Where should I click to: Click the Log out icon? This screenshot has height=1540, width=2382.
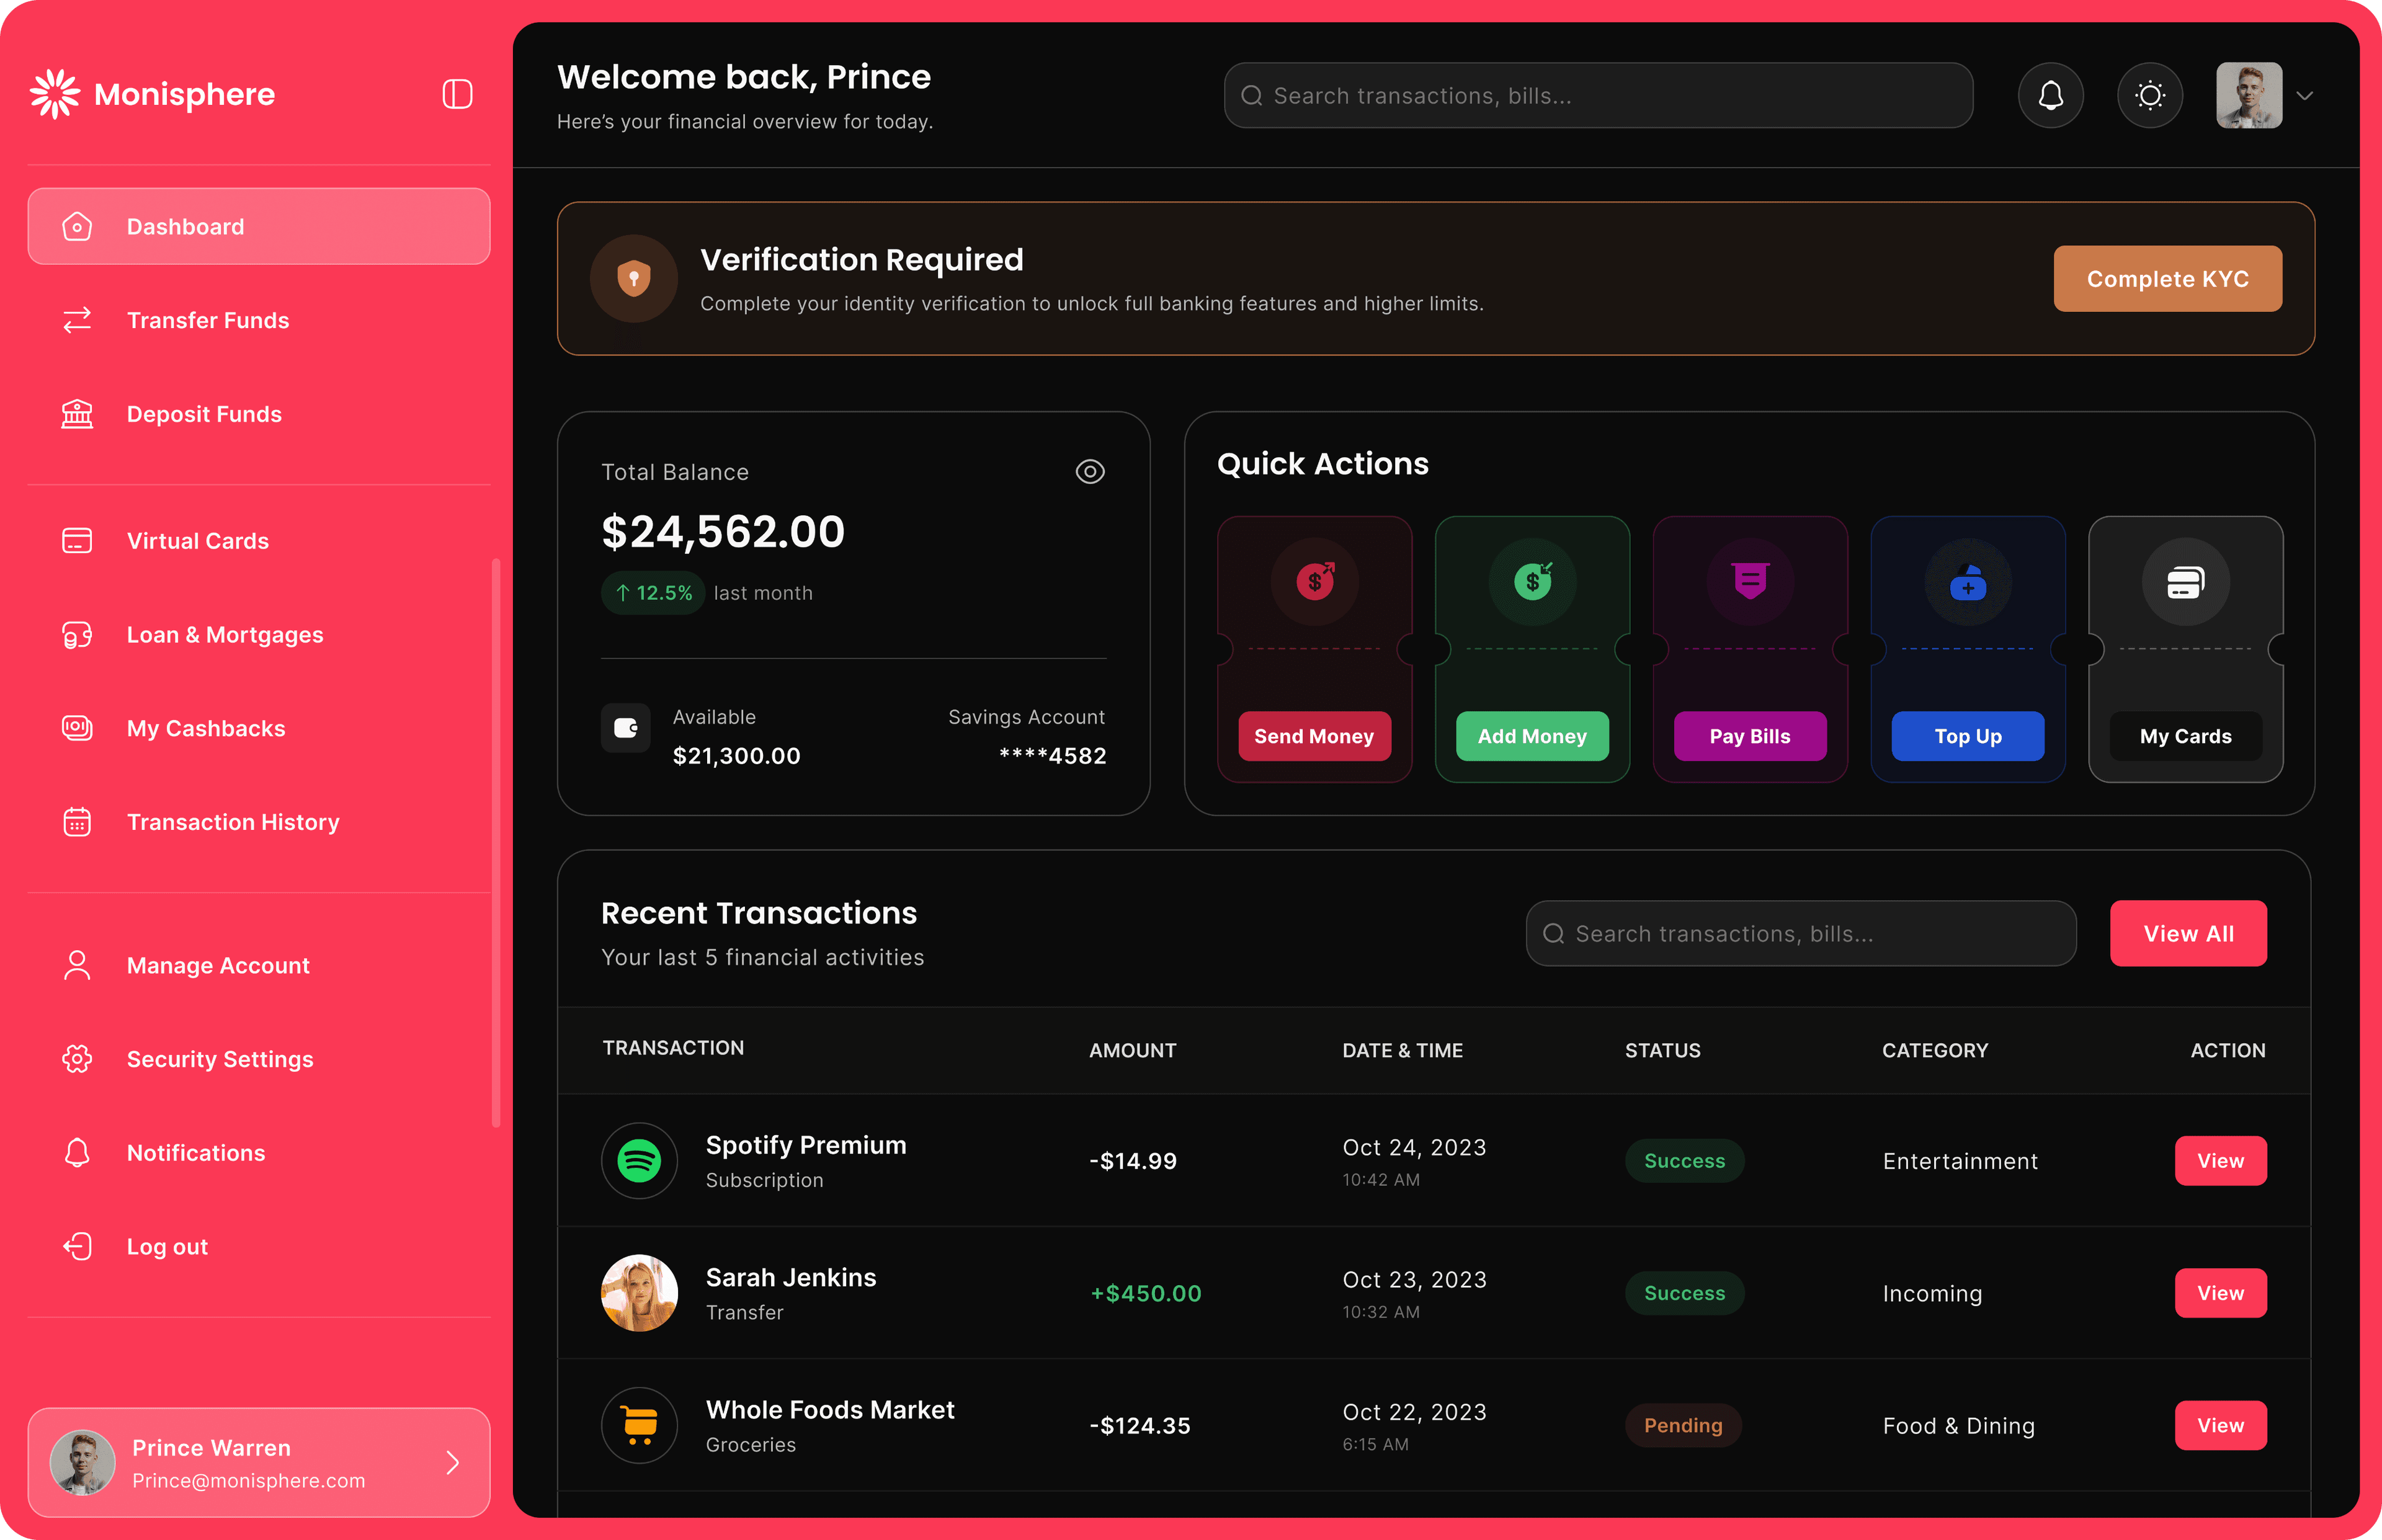(77, 1246)
